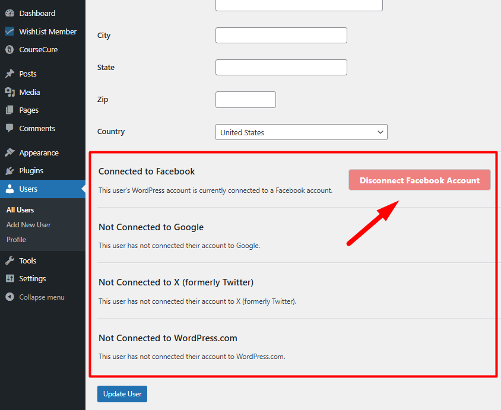Click the Country field label

(111, 132)
